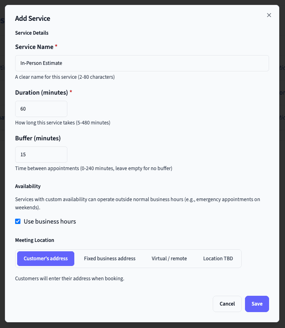The height and width of the screenshot is (328, 285).
Task: Click the Meeting Location section label
Action: tap(34, 240)
